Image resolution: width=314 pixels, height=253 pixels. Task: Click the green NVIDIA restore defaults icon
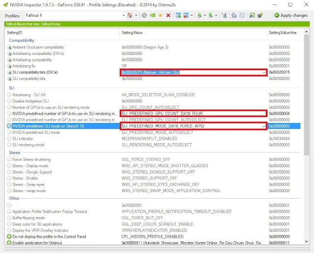point(153,15)
